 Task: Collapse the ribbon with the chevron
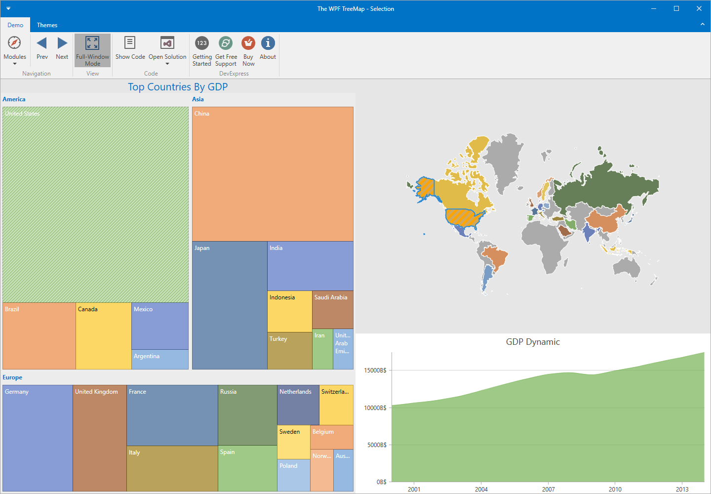click(x=703, y=24)
